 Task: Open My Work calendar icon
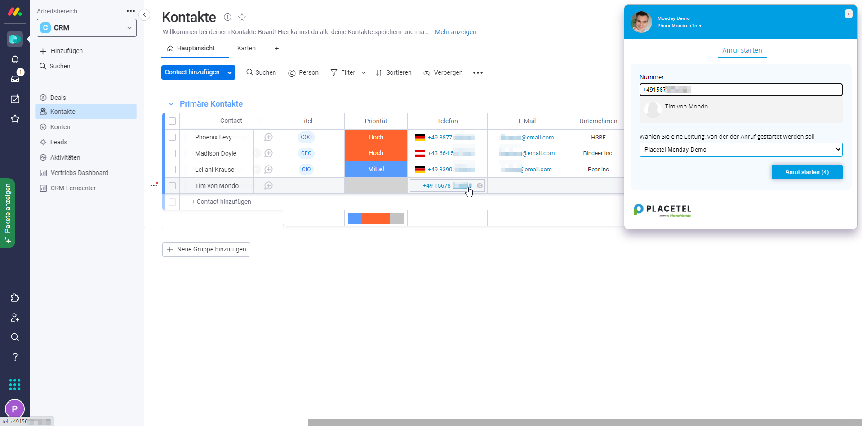15,99
